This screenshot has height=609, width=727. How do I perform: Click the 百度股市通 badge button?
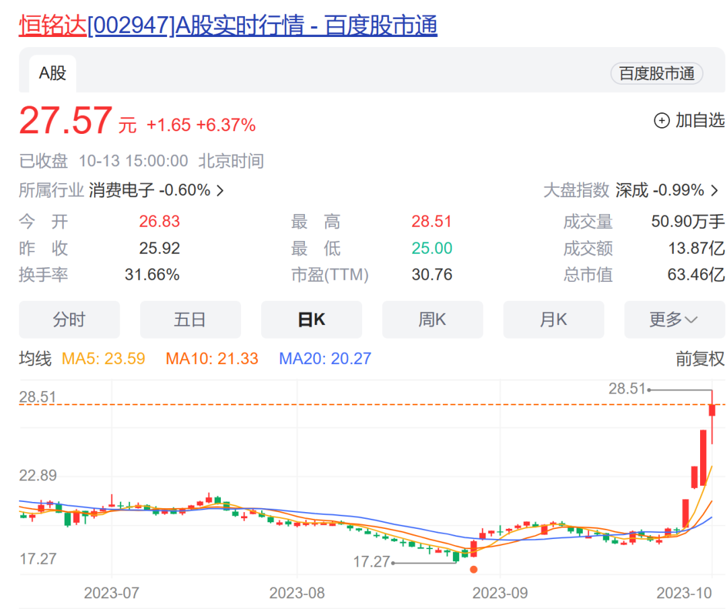tap(656, 73)
